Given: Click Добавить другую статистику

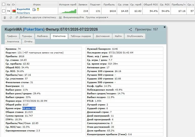Looking at the screenshot, I should (38, 18).
